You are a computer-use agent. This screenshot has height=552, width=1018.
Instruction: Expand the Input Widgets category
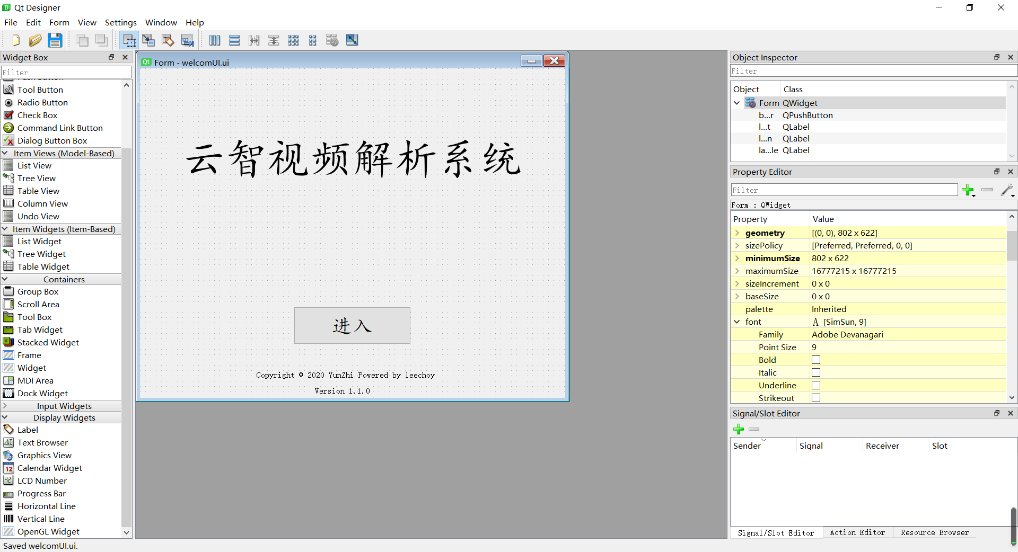[5, 406]
